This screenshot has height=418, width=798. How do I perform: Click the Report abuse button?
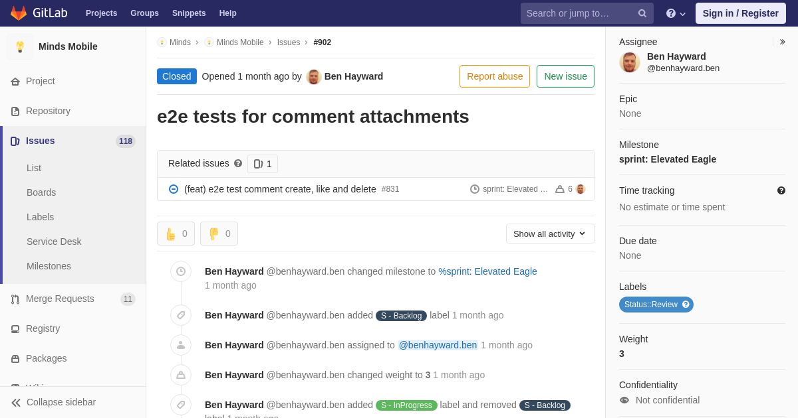[495, 76]
